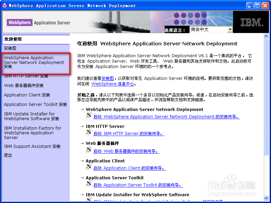271x203 pixels.
Task: Click the application icon in the title bar
Action: pyautogui.click(x=5, y=5)
